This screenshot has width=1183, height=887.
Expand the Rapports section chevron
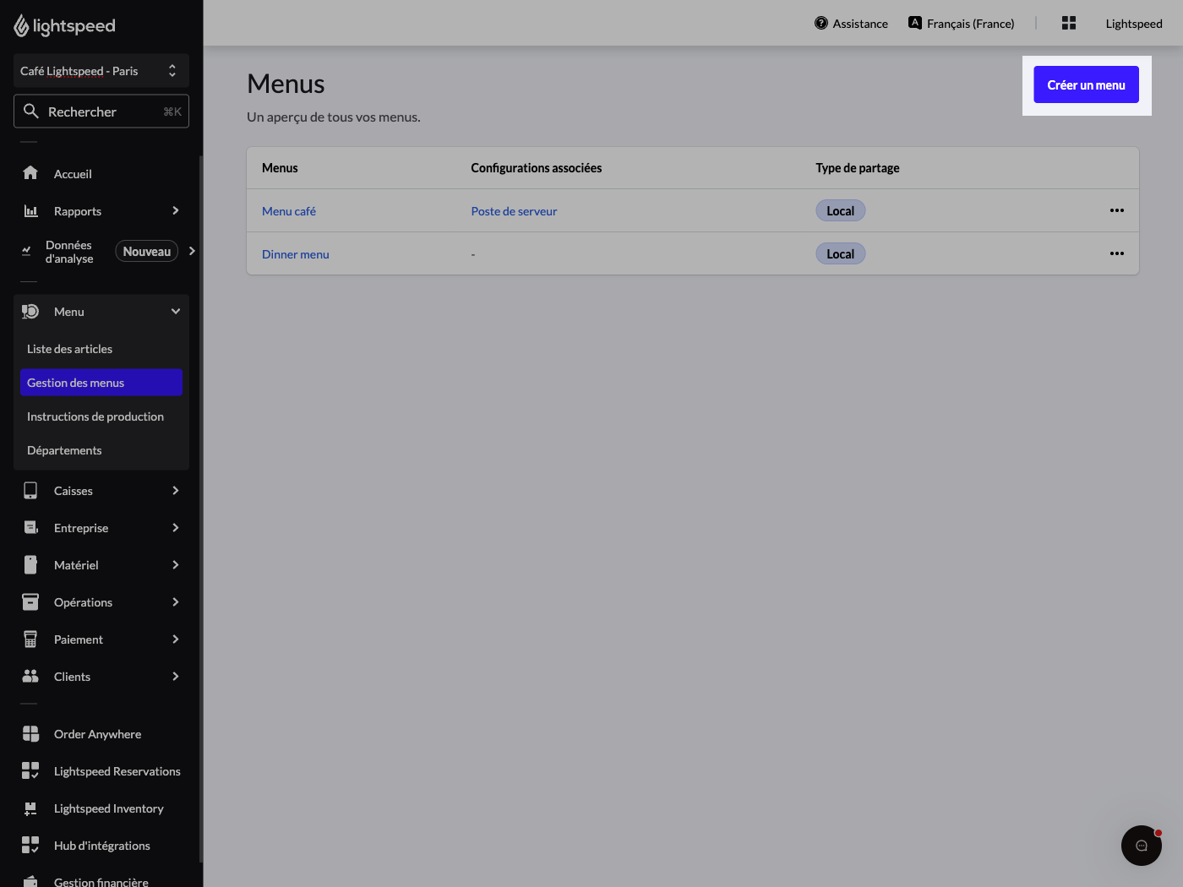[176, 210]
